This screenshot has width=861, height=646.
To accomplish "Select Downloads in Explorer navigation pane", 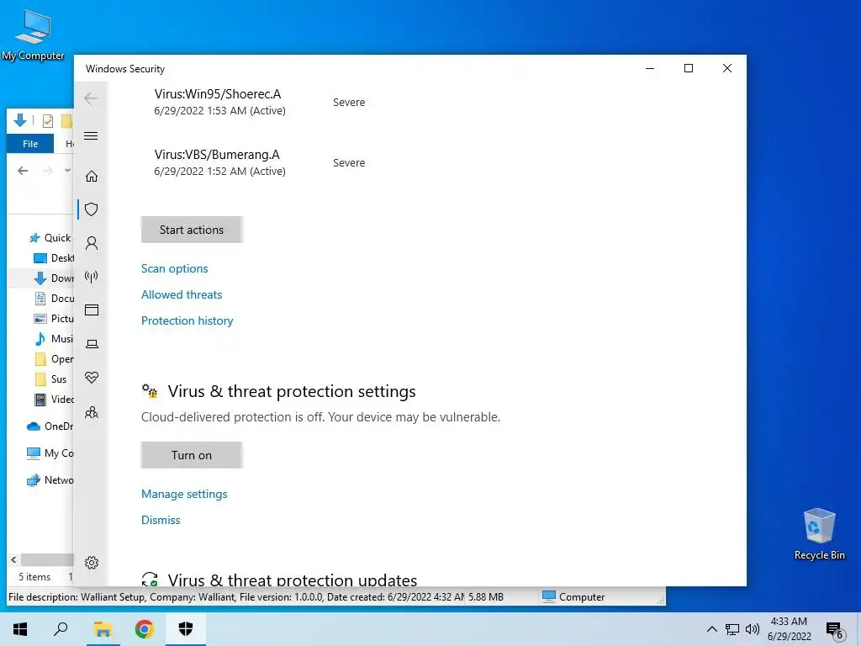I will (54, 278).
